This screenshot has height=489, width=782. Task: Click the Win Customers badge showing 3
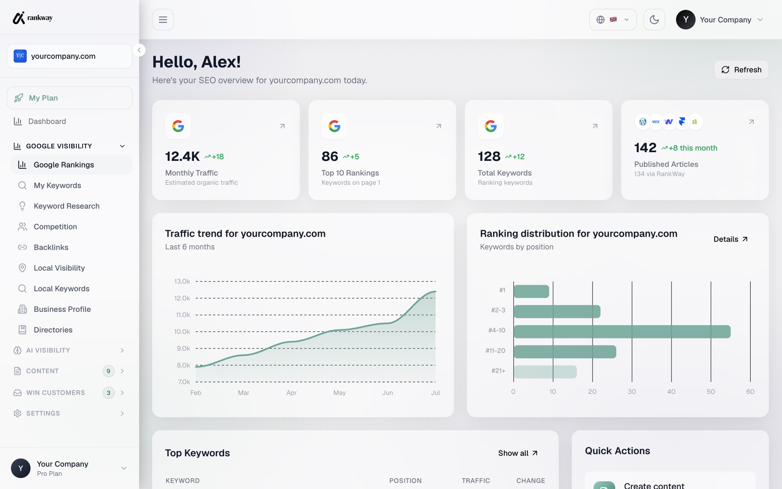[x=109, y=393]
